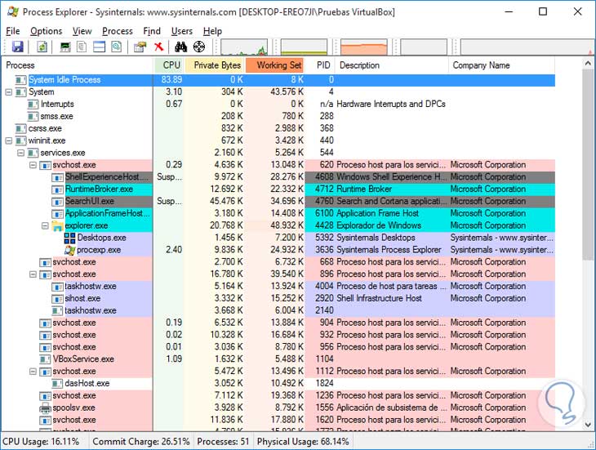596x450 pixels.
Task: Click the 'Sysinternals Desktops' description
Action: [376, 238]
